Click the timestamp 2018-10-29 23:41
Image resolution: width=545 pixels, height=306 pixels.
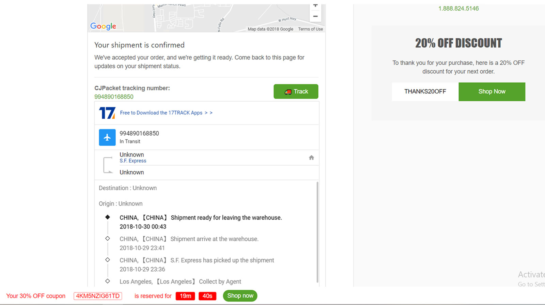click(x=142, y=248)
